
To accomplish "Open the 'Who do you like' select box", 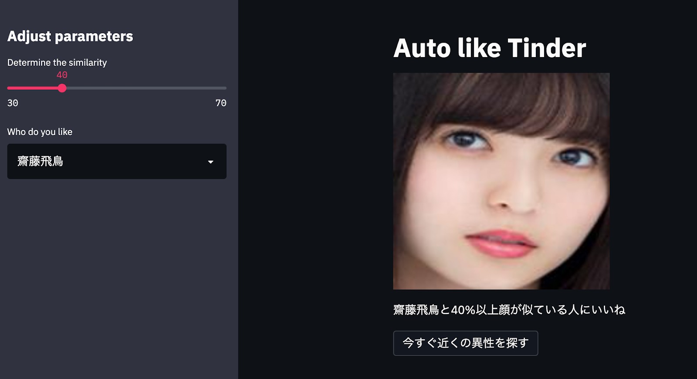I will [x=117, y=161].
